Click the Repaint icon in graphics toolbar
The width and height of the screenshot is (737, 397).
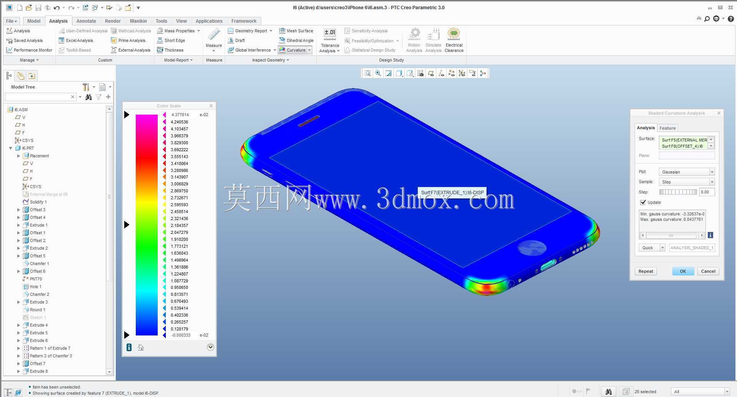(x=389, y=73)
